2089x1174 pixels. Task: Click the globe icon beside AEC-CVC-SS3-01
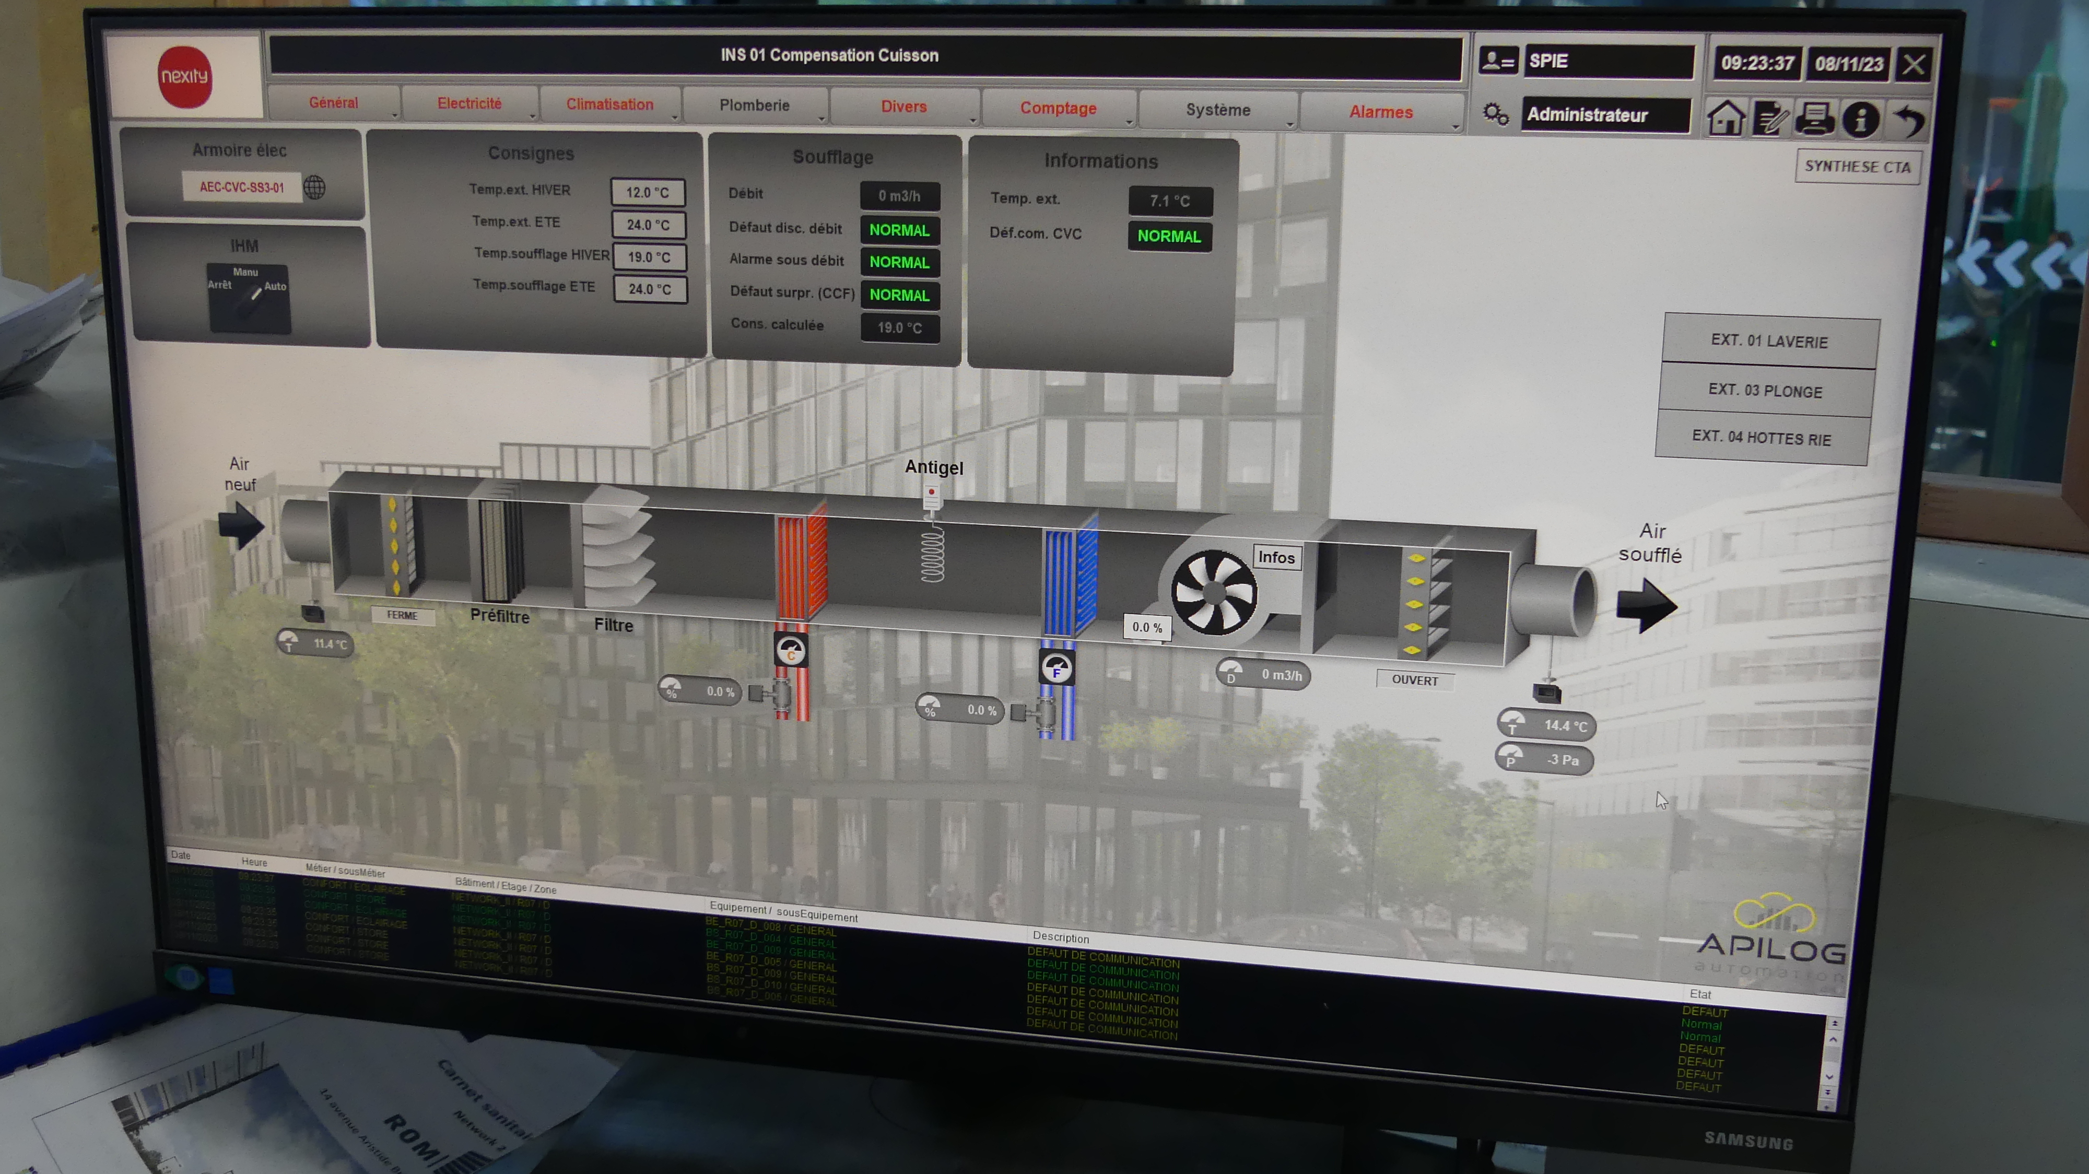coord(314,188)
